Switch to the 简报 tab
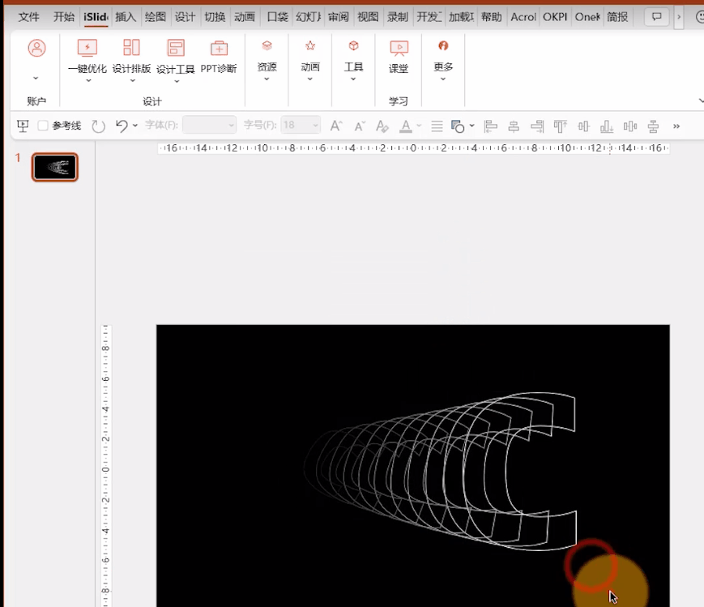The image size is (704, 607). click(617, 17)
